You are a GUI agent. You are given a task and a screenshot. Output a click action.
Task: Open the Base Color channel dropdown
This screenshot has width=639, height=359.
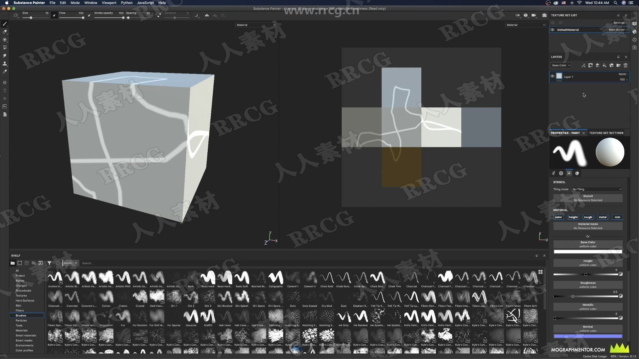(561, 65)
